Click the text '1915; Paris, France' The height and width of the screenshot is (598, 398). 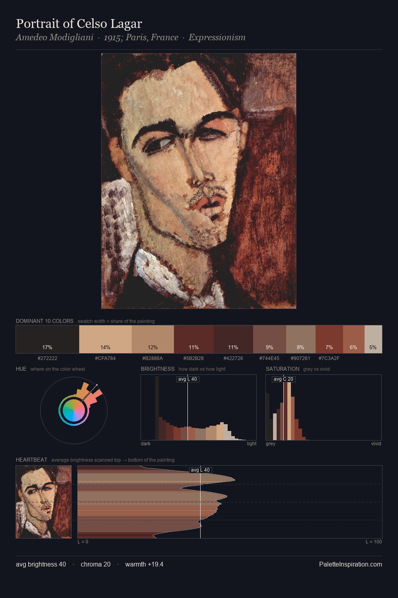[x=141, y=37]
